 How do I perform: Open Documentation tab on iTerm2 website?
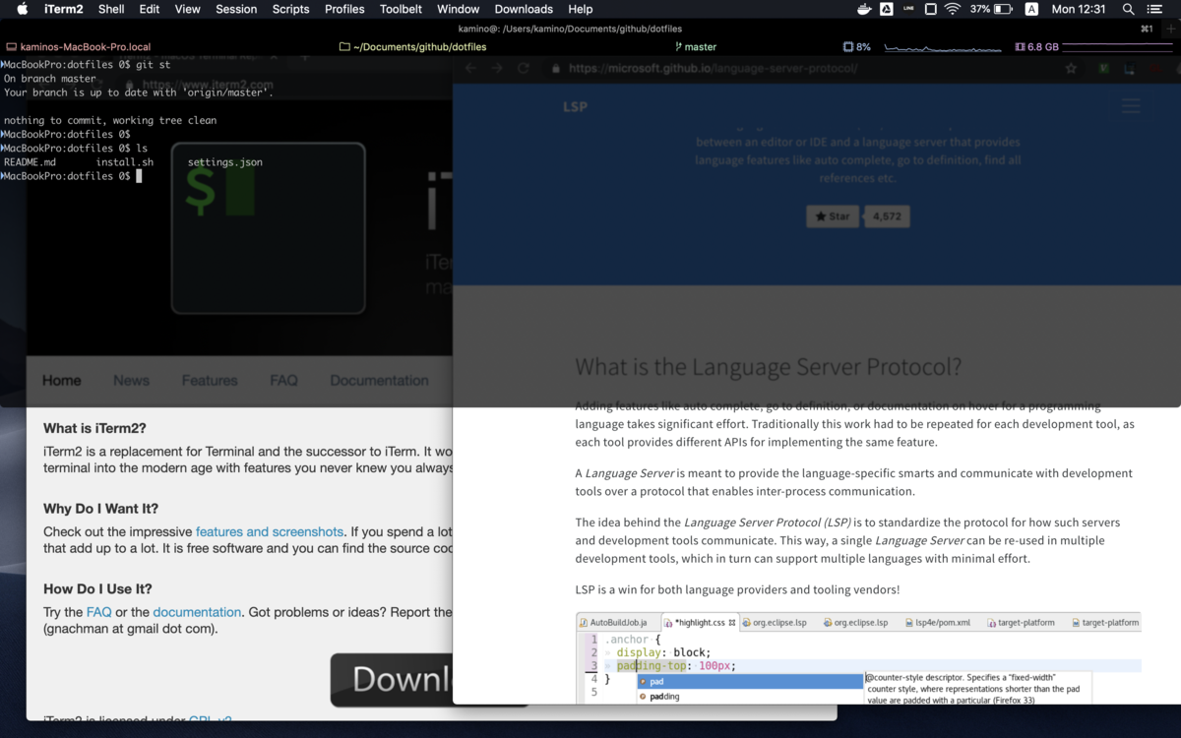tap(379, 381)
